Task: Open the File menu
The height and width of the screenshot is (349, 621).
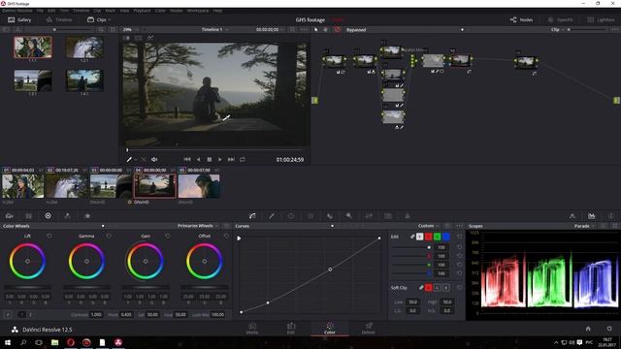Action: (40, 11)
